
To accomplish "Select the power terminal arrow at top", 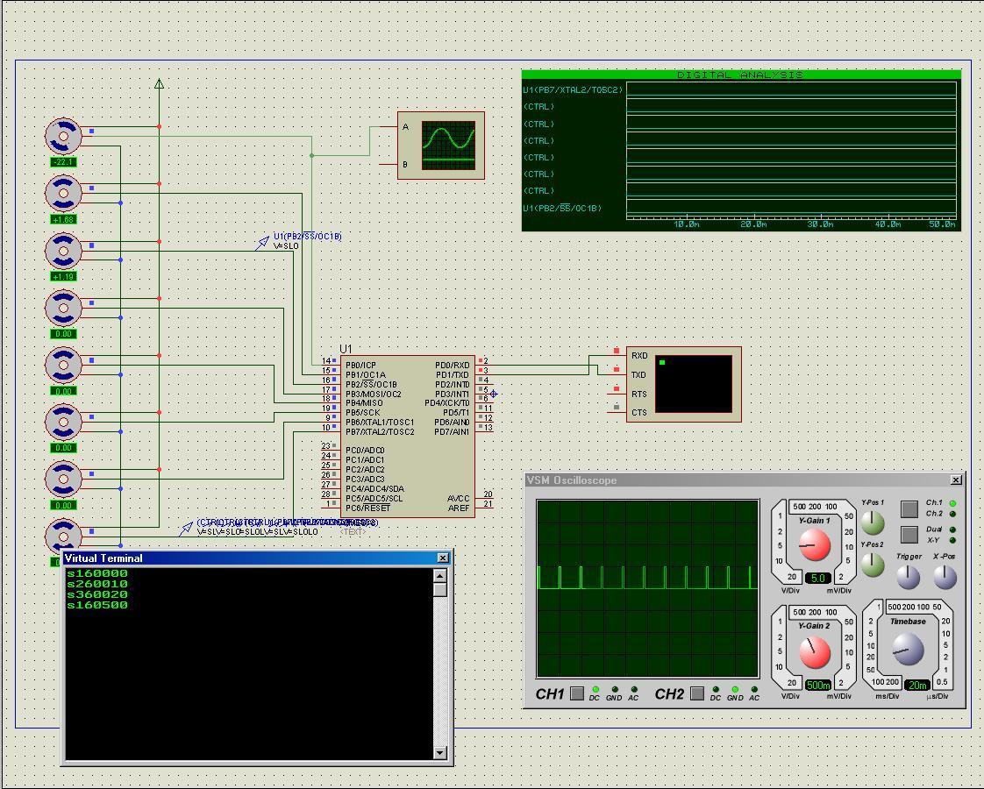I will (x=159, y=84).
